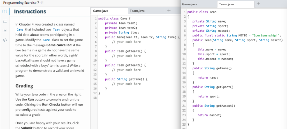This screenshot has height=129, width=287.
Task: Click the Game constructor signature line
Action: point(142,37)
